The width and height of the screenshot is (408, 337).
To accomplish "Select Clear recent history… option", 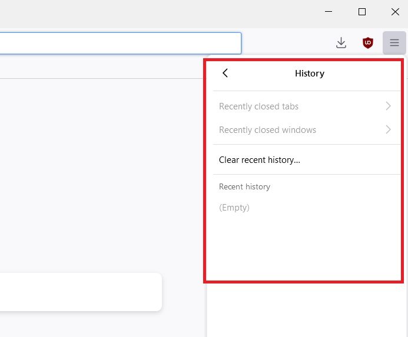I will (260, 160).
